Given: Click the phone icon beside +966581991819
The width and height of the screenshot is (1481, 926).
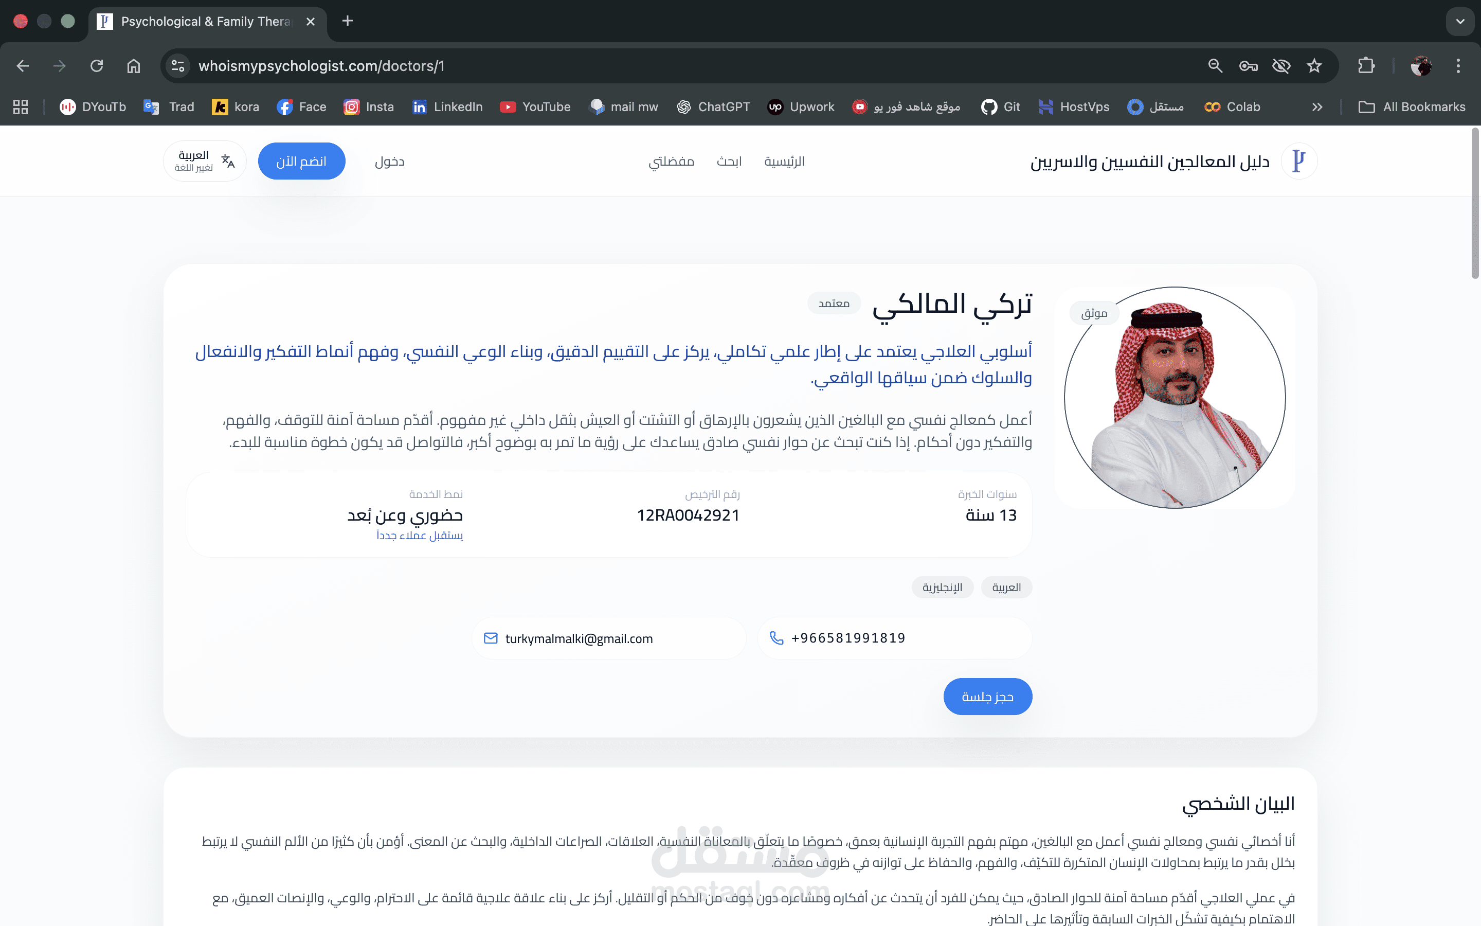Looking at the screenshot, I should click(776, 638).
